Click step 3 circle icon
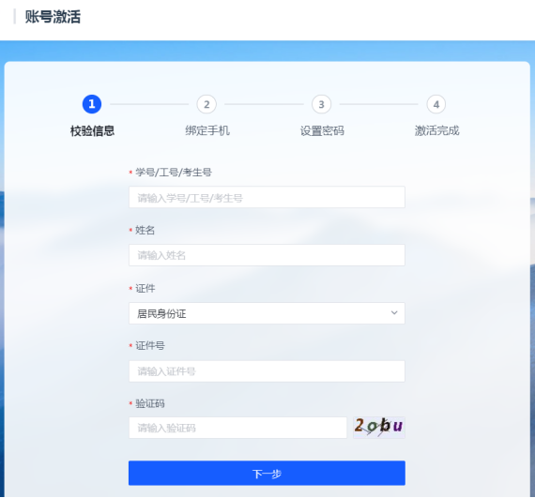535x498 pixels. pyautogui.click(x=321, y=104)
